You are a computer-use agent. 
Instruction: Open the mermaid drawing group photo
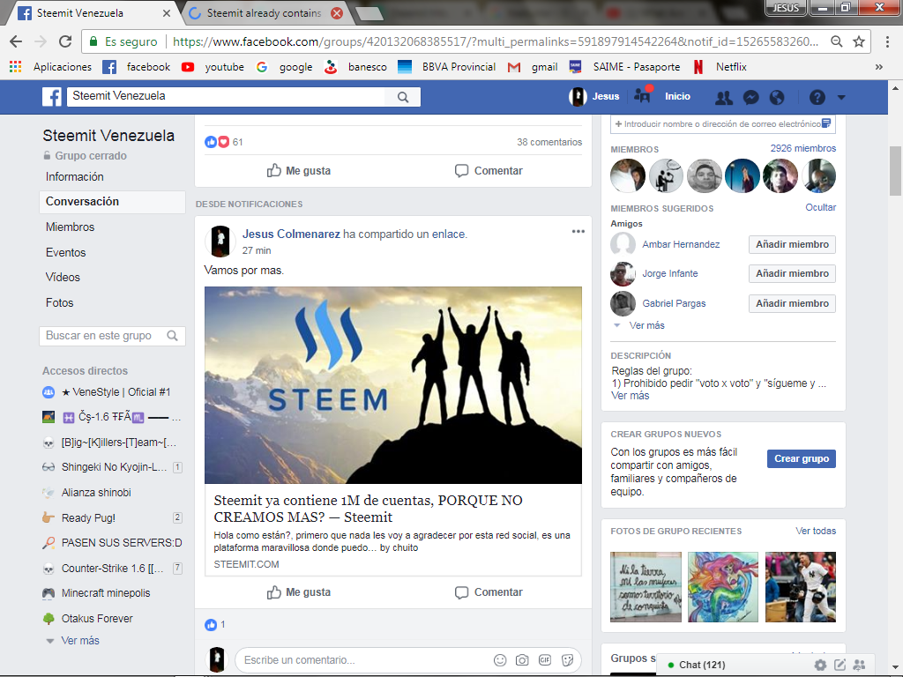coord(723,586)
